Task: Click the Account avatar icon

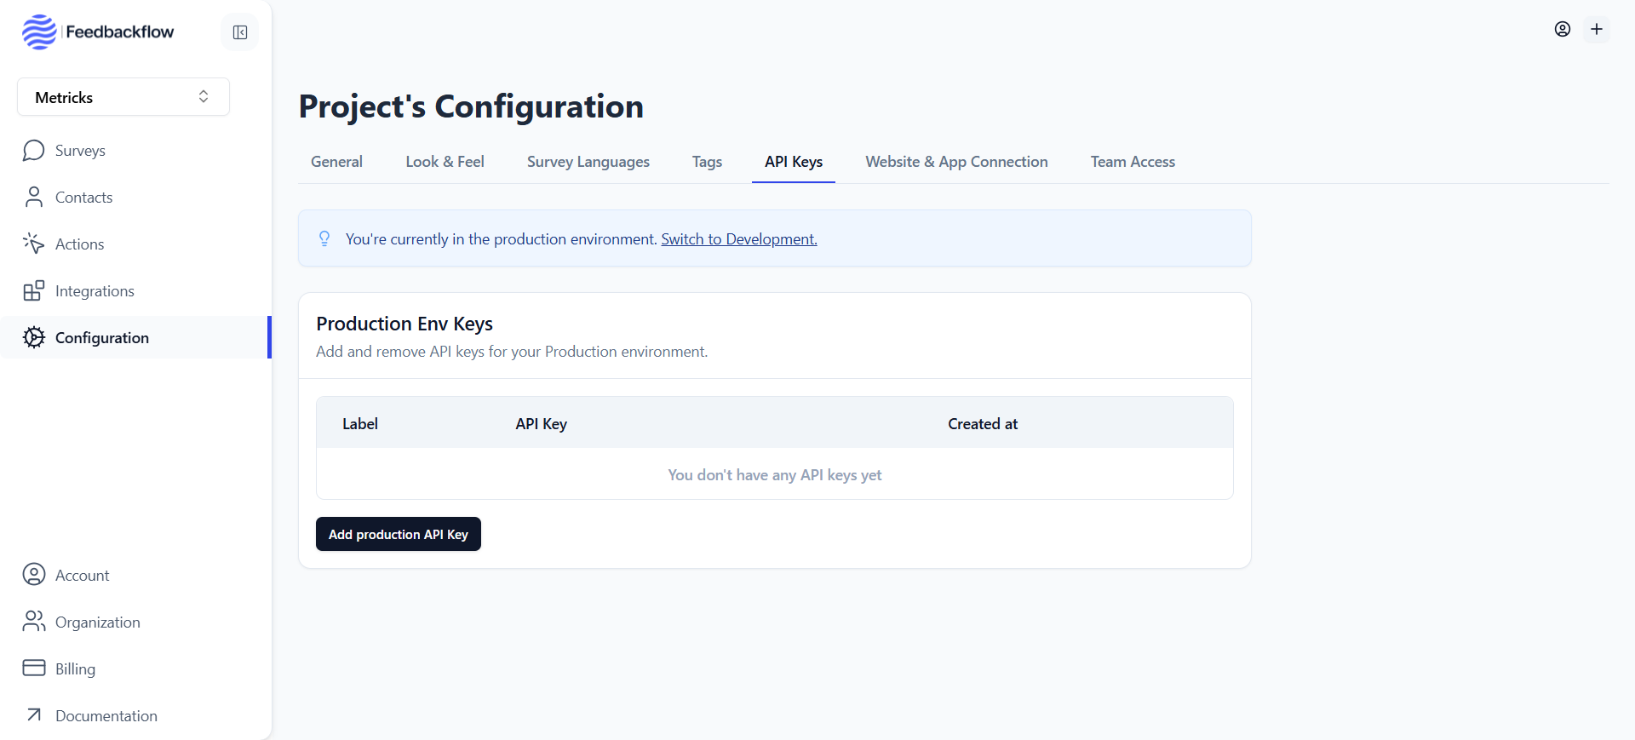Action: tap(34, 575)
